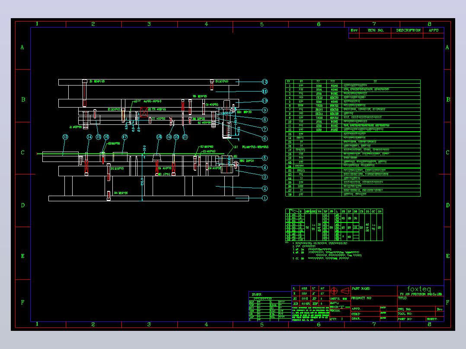Image resolution: width=466 pixels, height=349 pixels.
Task: Click the FINISH field label
Action: point(335,311)
